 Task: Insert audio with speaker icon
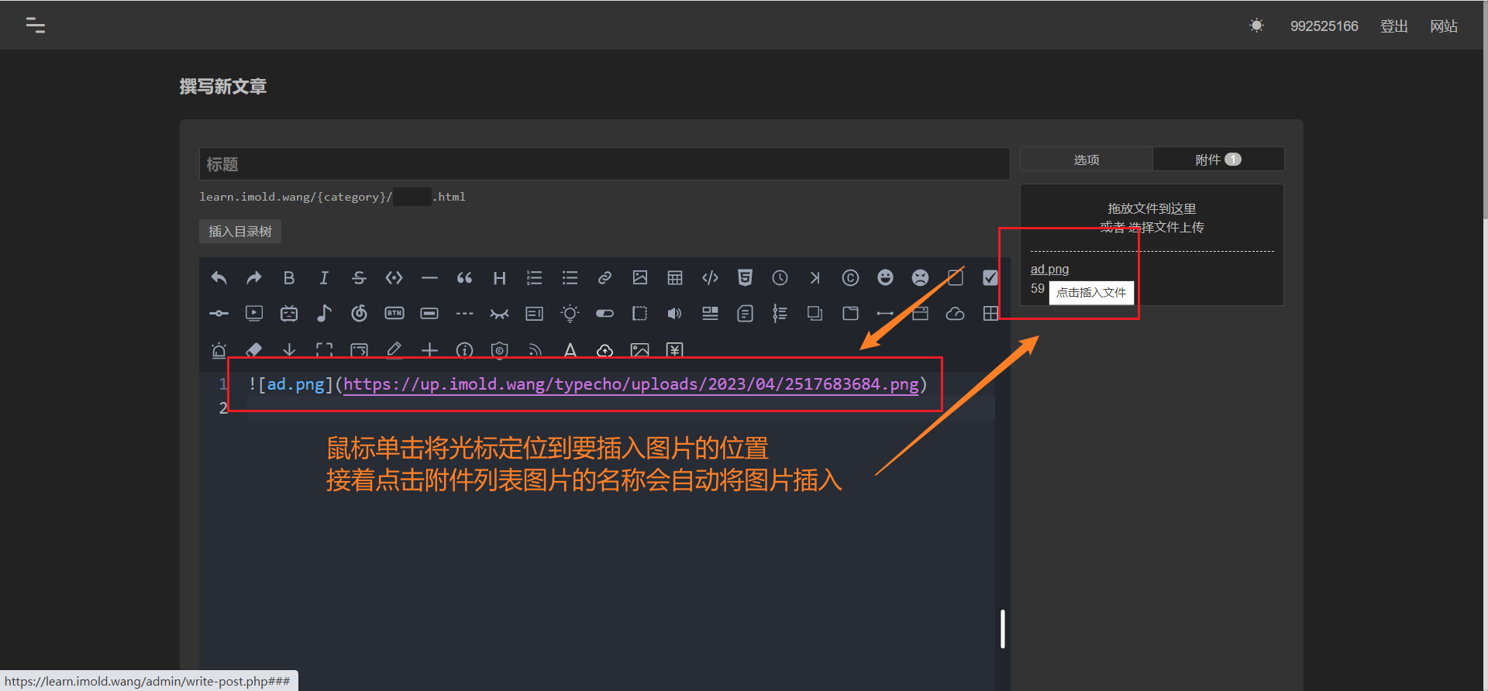point(675,313)
